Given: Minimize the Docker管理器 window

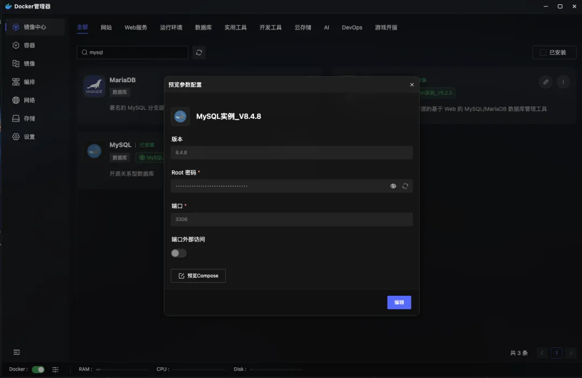Looking at the screenshot, I should (x=545, y=6).
